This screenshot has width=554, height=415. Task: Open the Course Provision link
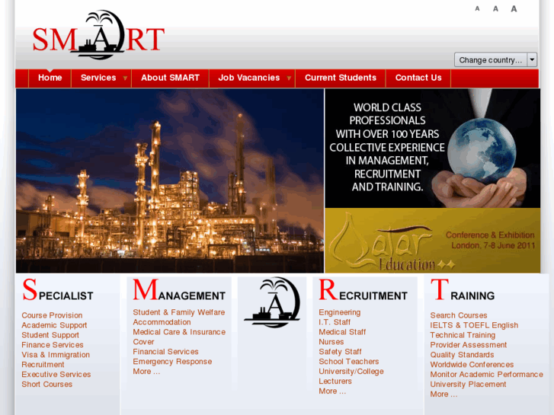click(x=52, y=315)
